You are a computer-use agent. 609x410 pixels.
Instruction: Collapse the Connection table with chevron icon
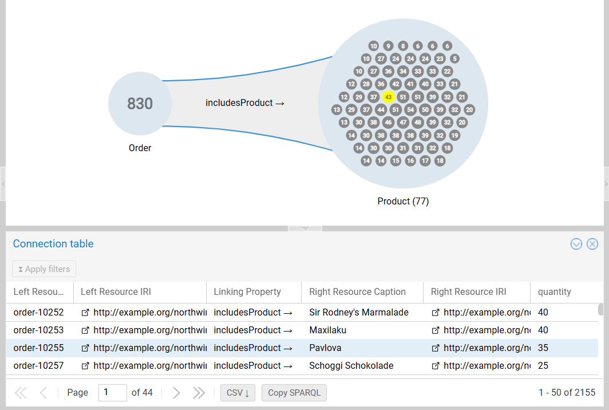(576, 244)
